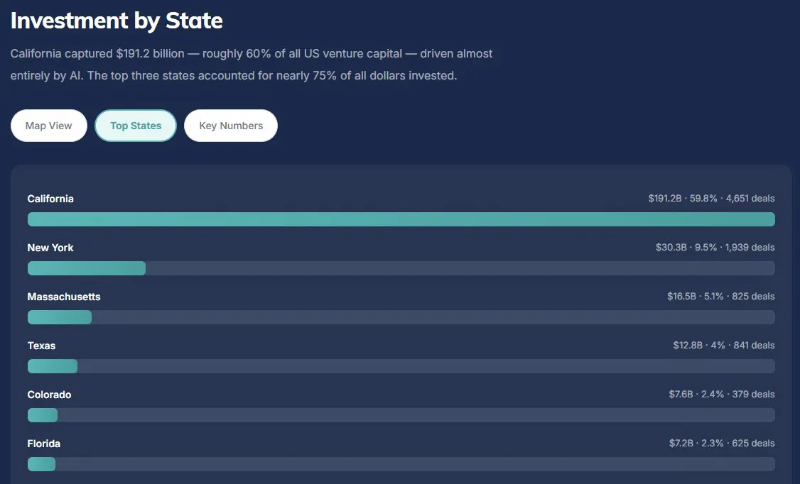This screenshot has width=800, height=484.
Task: Select the Colorado state label
Action: tap(50, 395)
